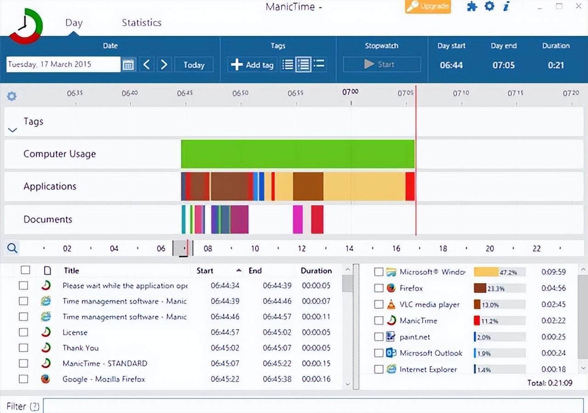
Task: Open the calendar date picker icon
Action: (x=129, y=65)
